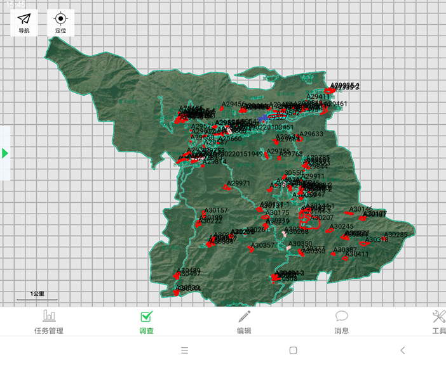Expand the green arrow side panel

click(5, 153)
